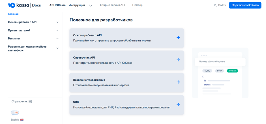Viewport: 266px width, 124px height.
Task: Click text Используйте решения для PHP, Python
Action: pyautogui.click(x=122, y=108)
